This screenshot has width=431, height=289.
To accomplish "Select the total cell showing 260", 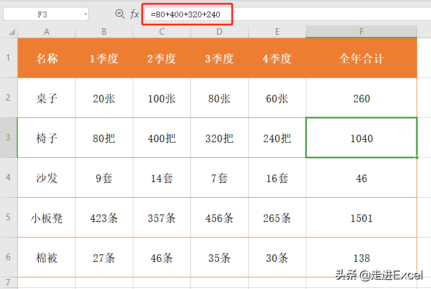I will click(361, 98).
